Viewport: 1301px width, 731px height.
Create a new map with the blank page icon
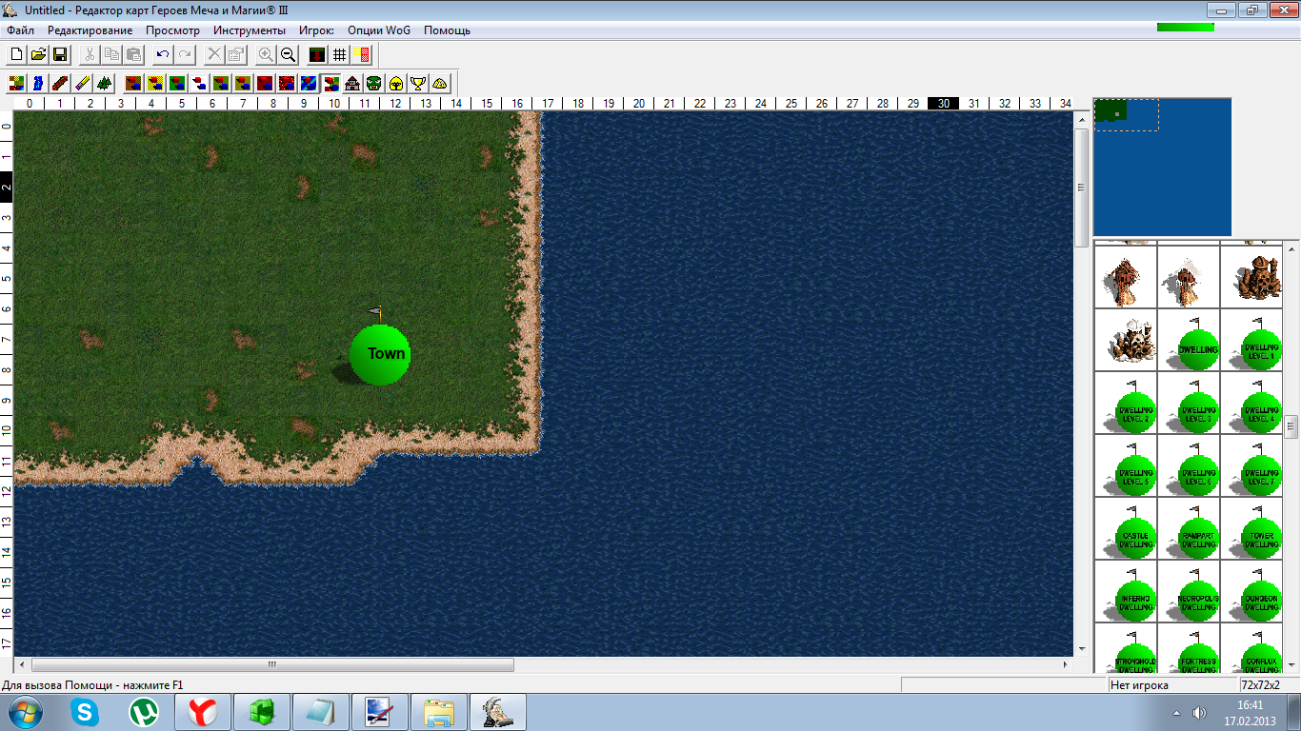[16, 55]
